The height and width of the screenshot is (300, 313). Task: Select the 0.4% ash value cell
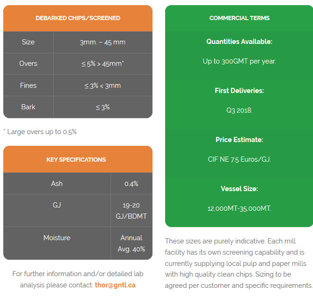point(131,184)
